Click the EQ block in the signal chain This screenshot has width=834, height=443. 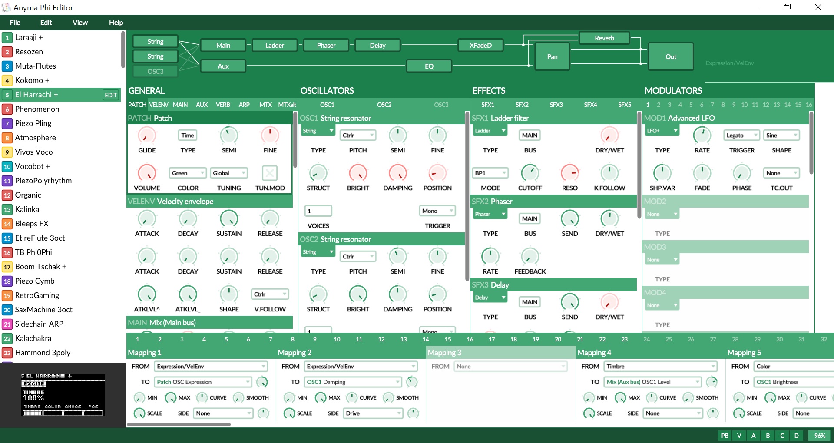pyautogui.click(x=429, y=66)
